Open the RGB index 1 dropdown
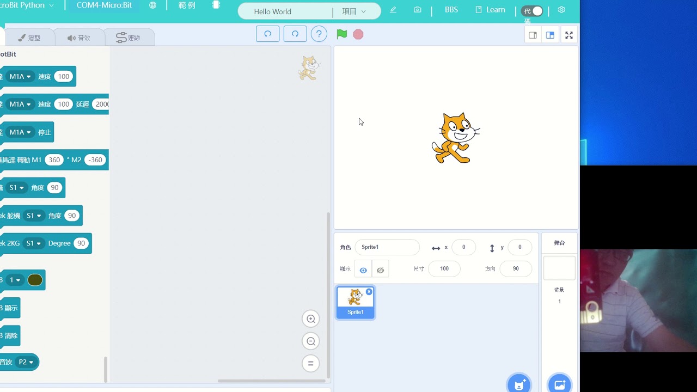This screenshot has height=392, width=697. (x=15, y=280)
